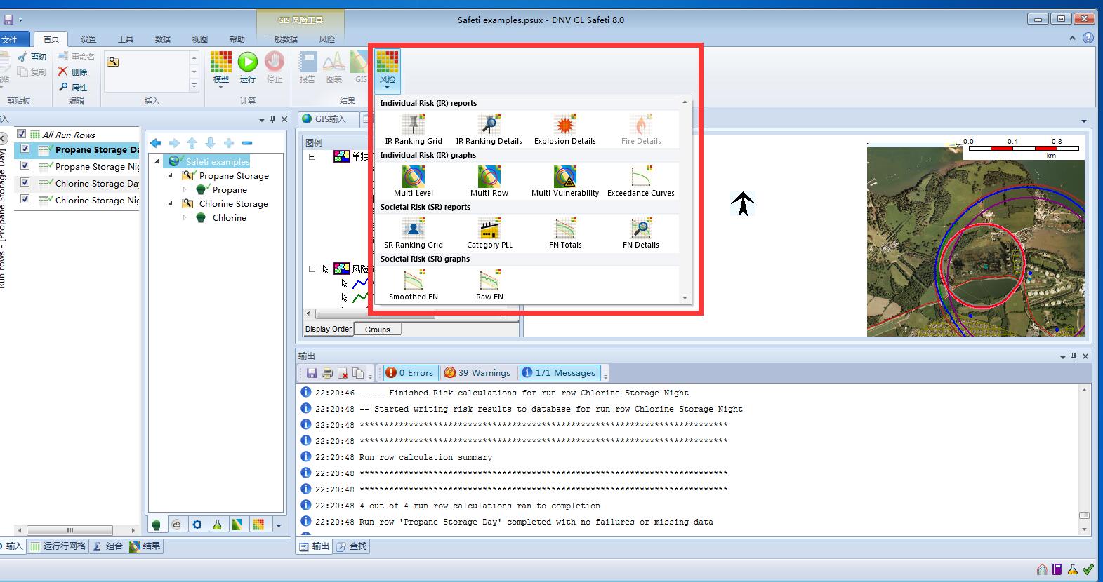Show the Multi-Level individual risk graph
This screenshot has height=582, width=1103.
click(x=414, y=182)
